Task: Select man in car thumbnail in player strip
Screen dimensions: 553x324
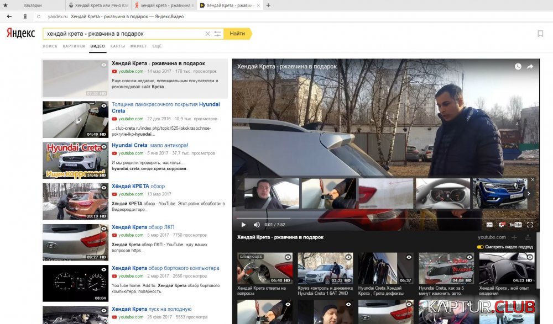Action: coord(272,193)
